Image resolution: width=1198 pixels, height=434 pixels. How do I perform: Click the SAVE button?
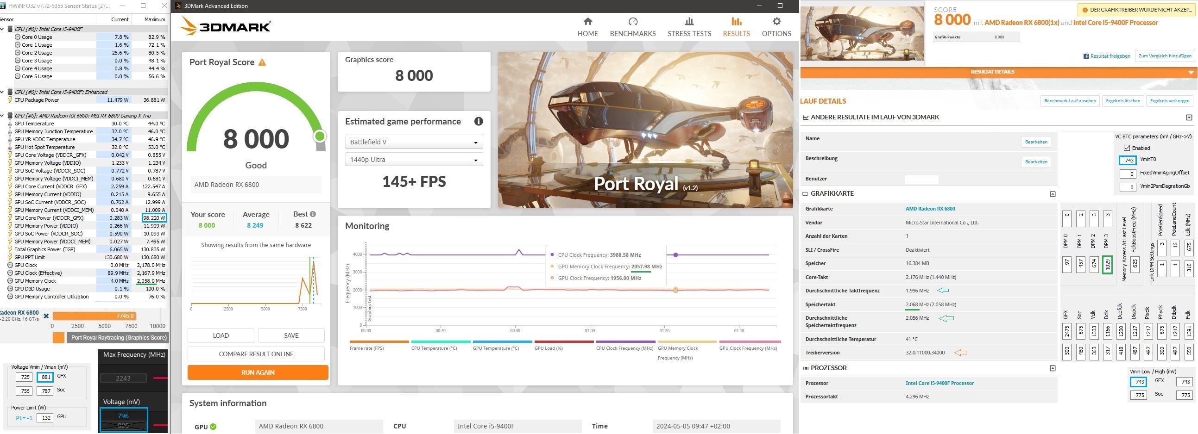click(291, 335)
